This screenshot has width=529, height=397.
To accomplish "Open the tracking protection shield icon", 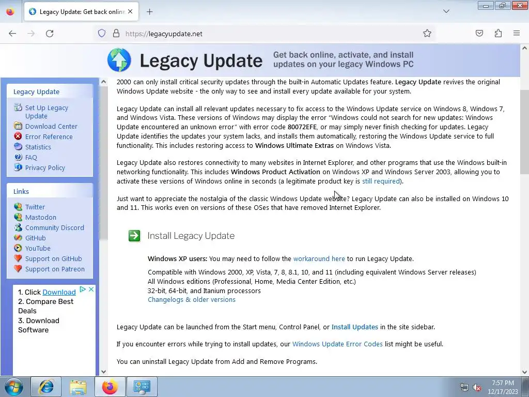I will (x=102, y=33).
